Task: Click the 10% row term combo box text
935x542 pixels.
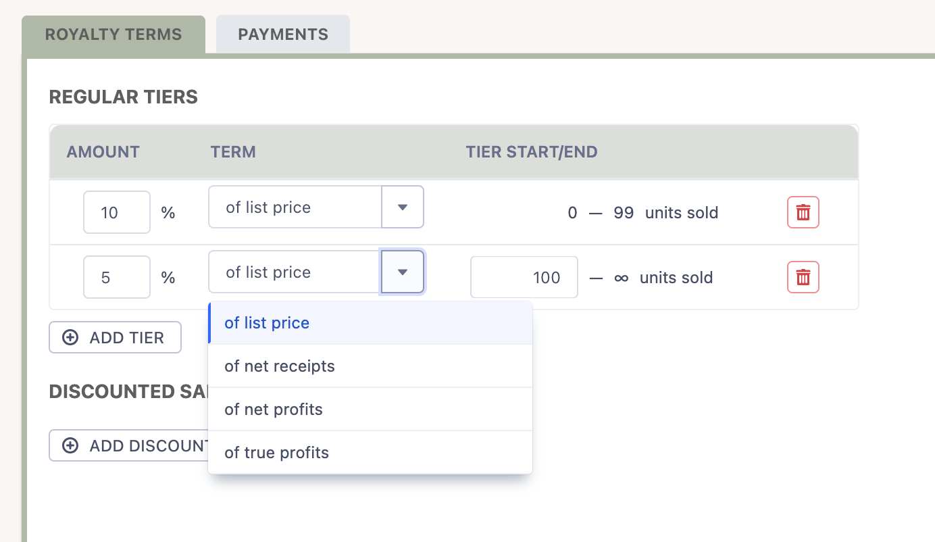Action: point(295,207)
